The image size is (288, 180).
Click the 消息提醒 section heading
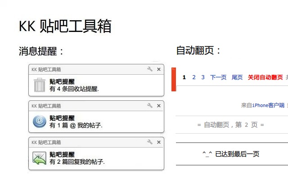[41, 51]
